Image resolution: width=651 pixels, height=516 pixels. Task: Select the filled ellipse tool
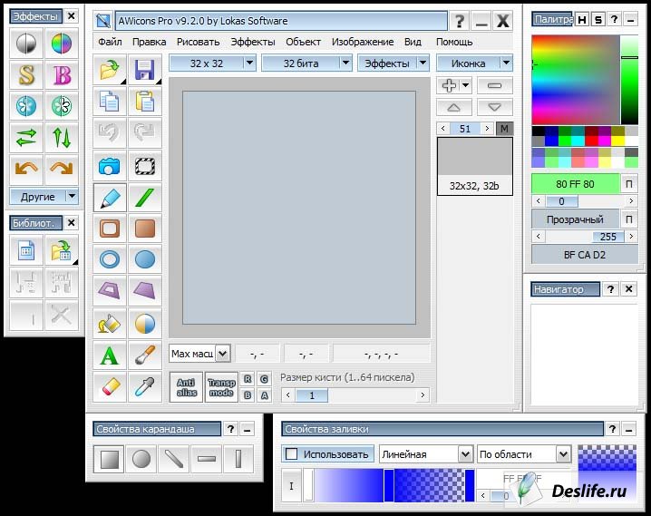145,259
